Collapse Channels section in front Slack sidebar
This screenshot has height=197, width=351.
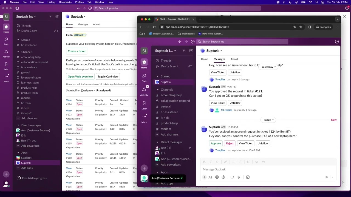[x=158, y=90]
